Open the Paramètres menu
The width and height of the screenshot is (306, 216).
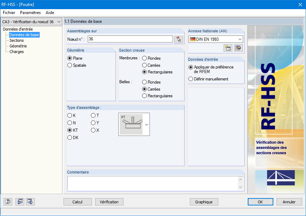click(x=30, y=13)
